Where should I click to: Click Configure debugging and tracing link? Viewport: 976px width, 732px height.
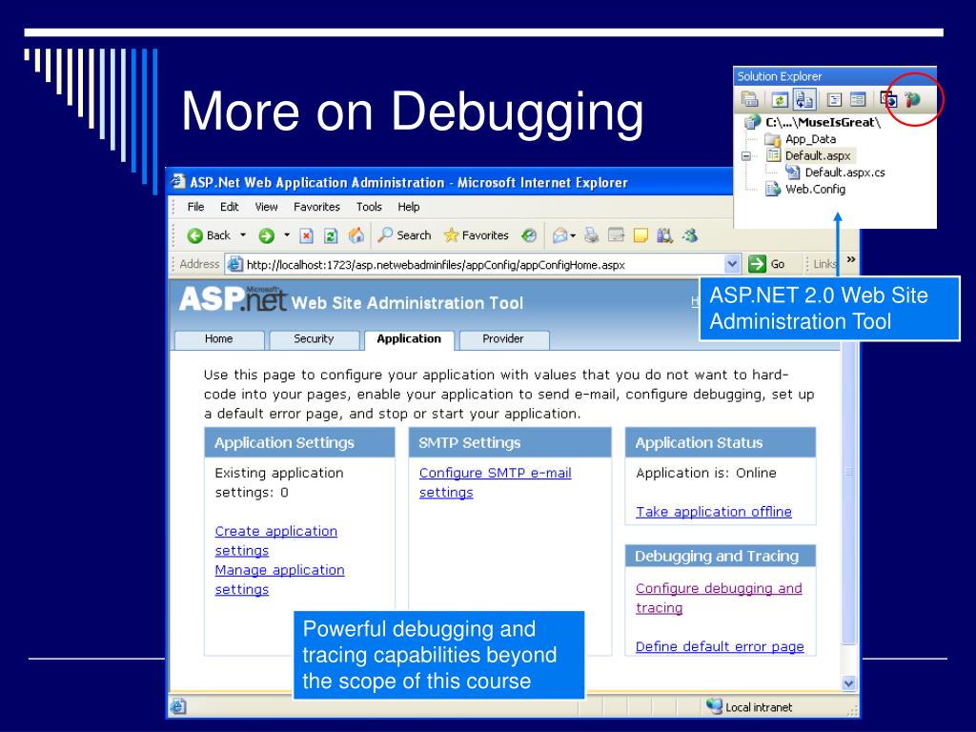click(719, 598)
